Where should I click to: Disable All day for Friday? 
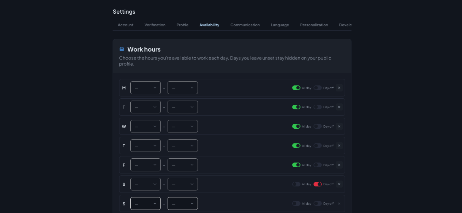tap(296, 165)
